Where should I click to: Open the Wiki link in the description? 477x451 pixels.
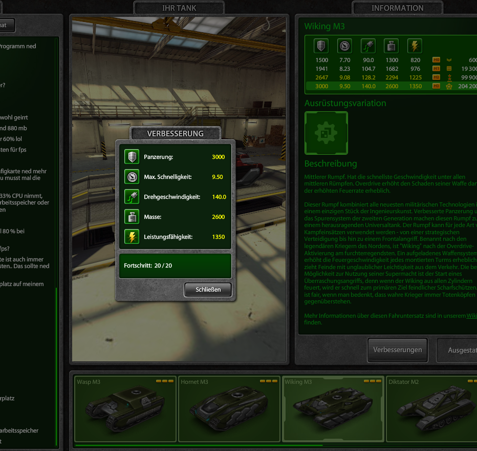471,316
